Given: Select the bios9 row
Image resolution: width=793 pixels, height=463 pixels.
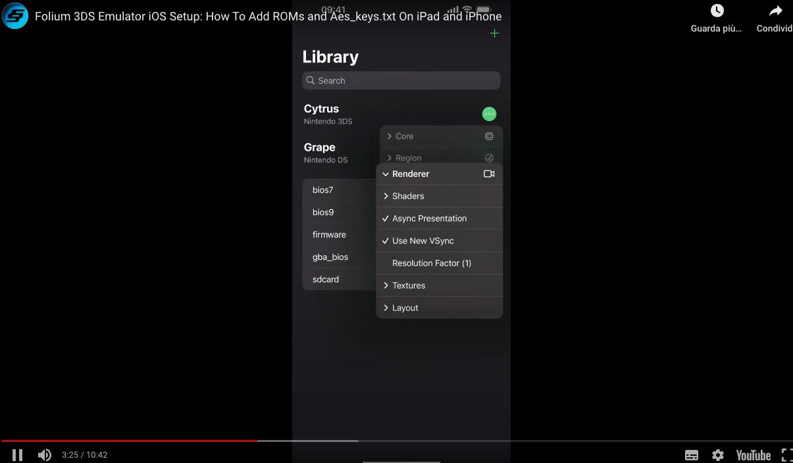Looking at the screenshot, I should pyautogui.click(x=340, y=212).
